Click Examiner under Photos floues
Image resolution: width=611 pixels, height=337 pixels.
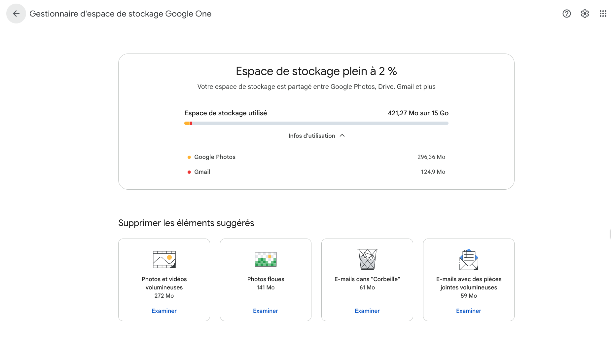coord(266,311)
